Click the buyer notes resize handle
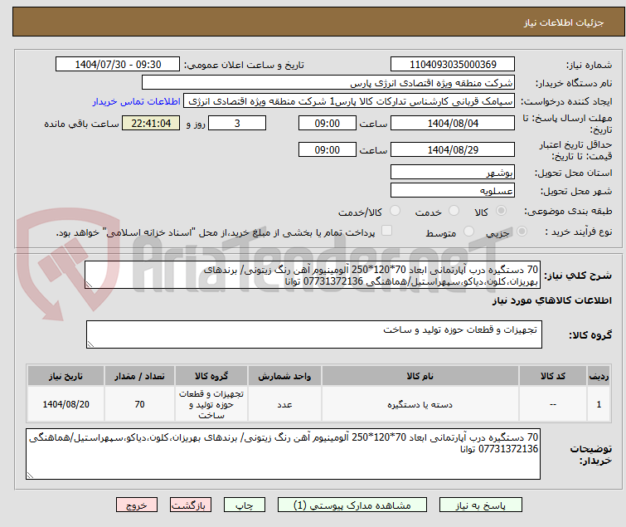Screen dimensions: 626x527 pos(30,475)
